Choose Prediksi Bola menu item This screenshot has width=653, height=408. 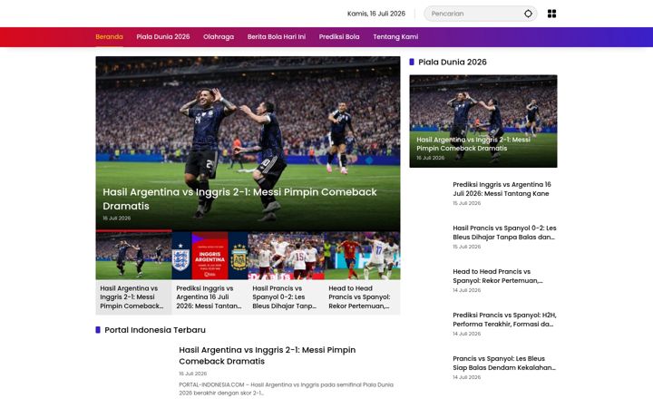(339, 36)
